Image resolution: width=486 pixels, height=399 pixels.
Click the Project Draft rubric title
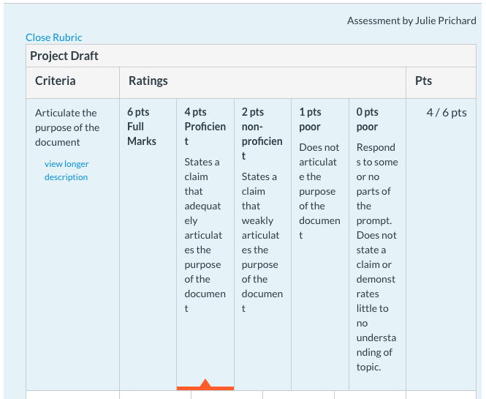(64, 56)
